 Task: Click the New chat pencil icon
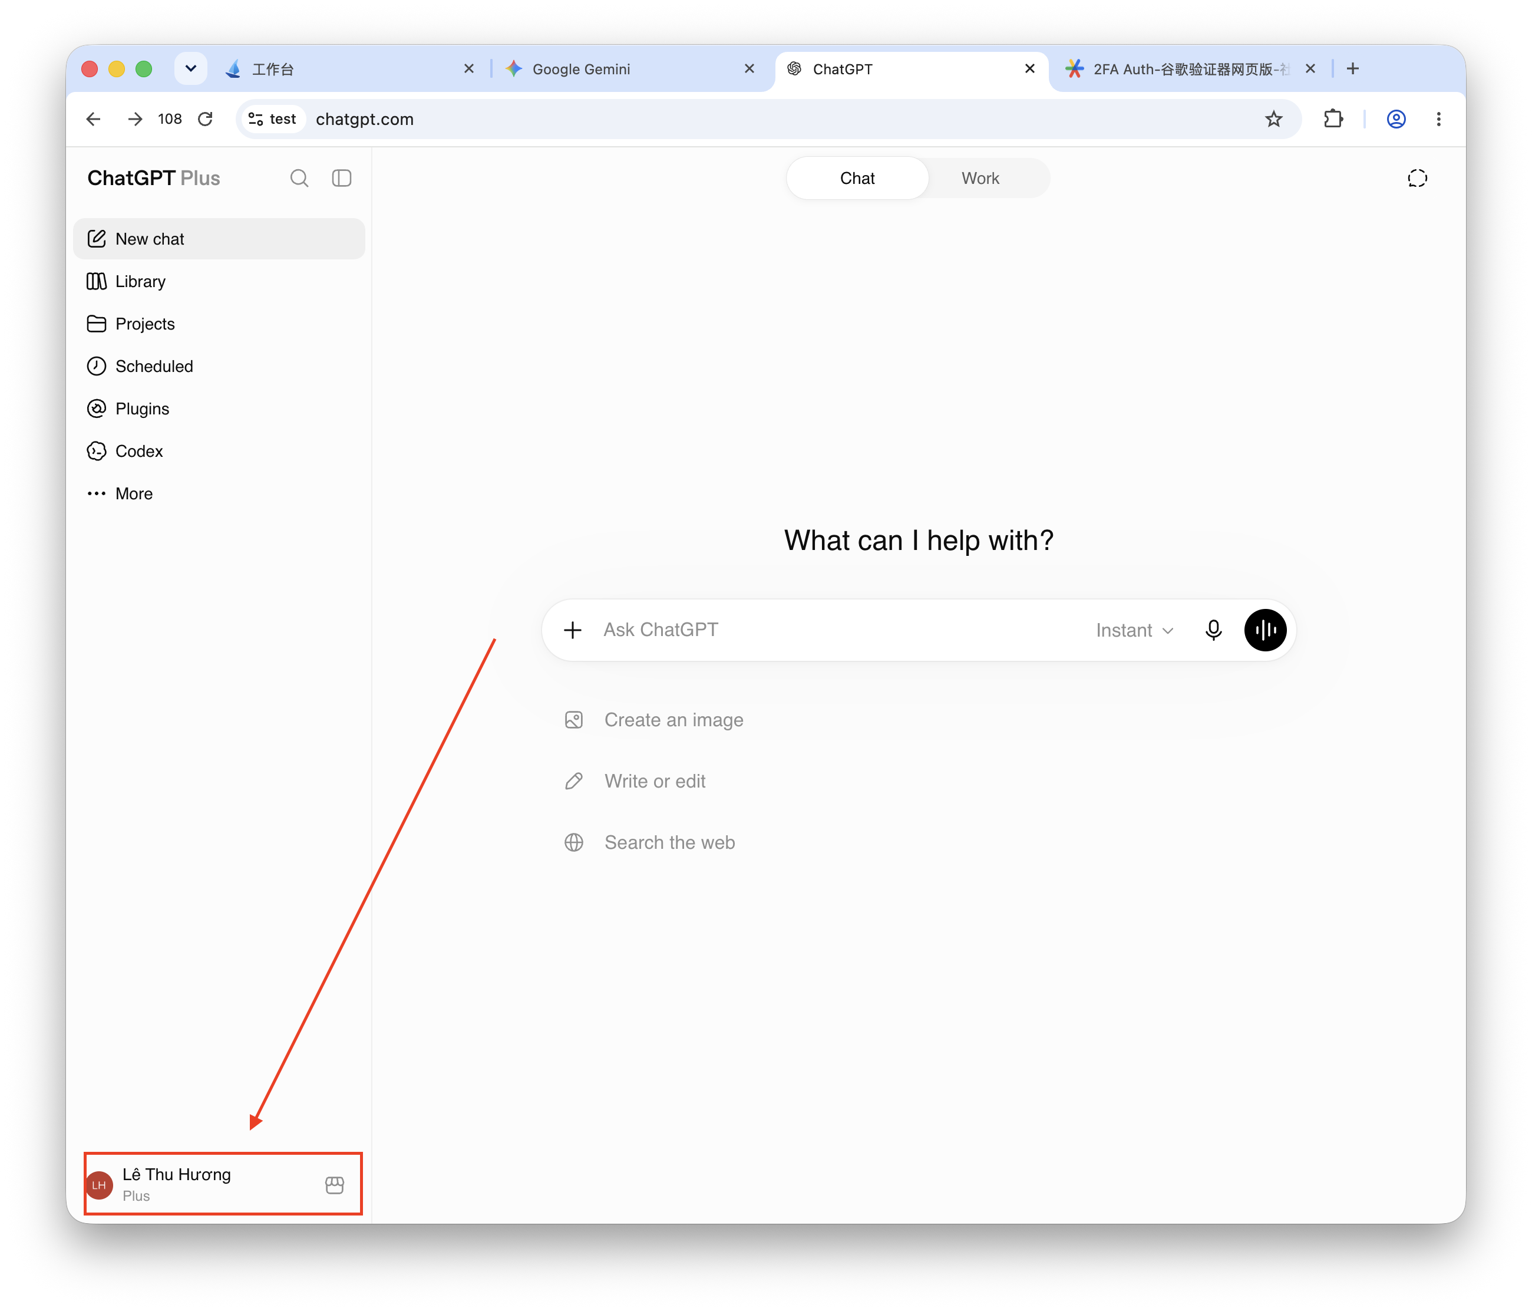[96, 239]
